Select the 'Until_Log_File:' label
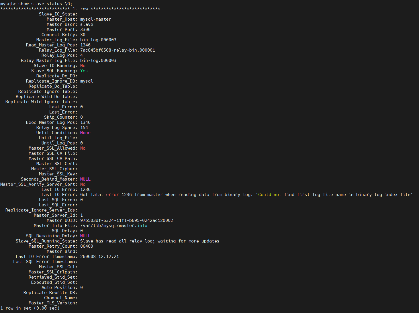This screenshot has width=419, height=313. pyautogui.click(x=58, y=138)
